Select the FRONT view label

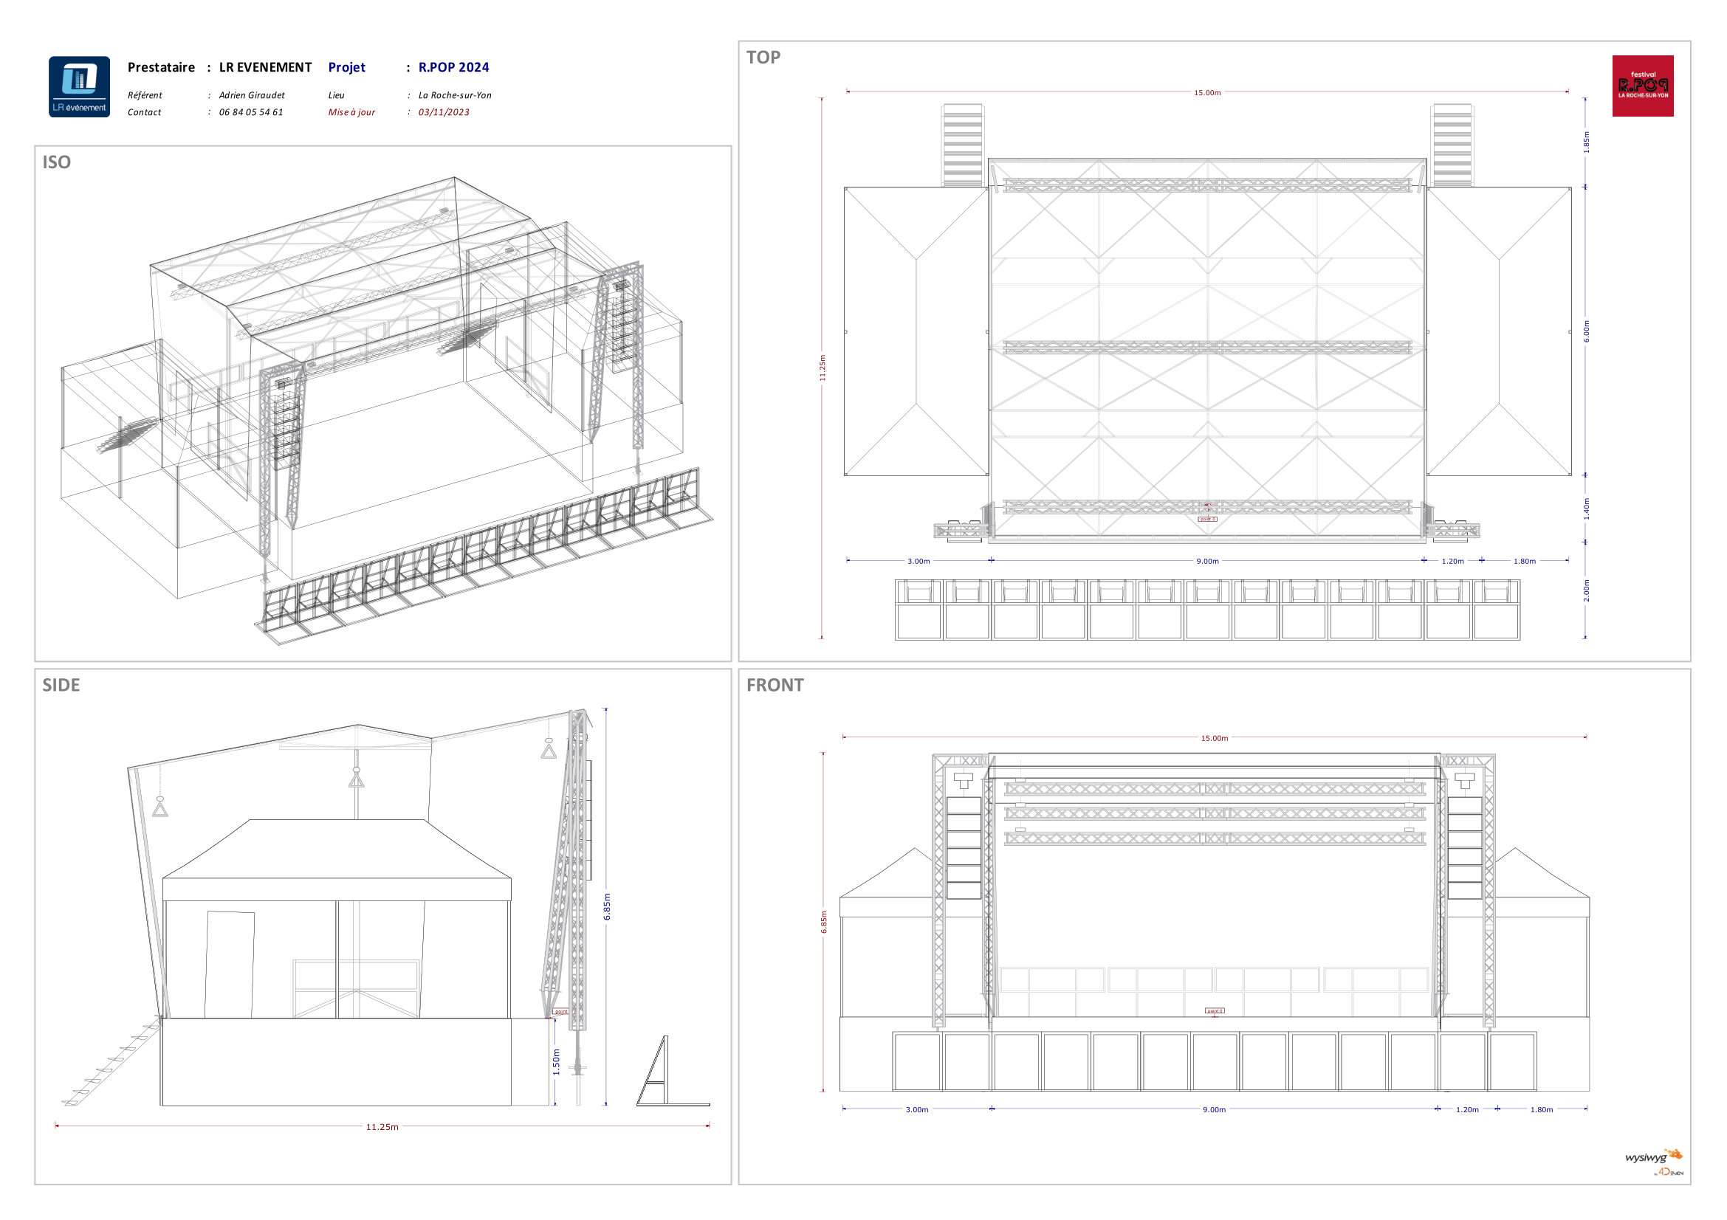coord(775,686)
